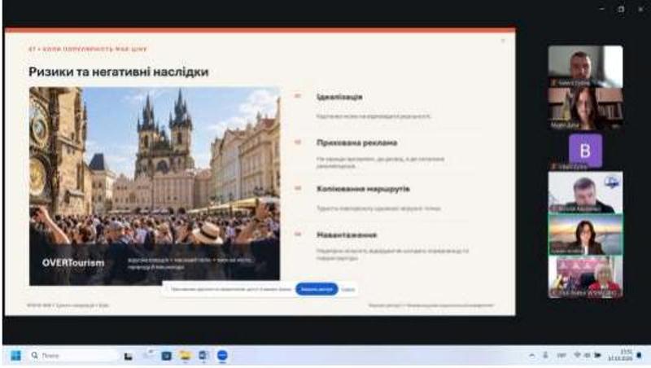Restore down the meeting window

(621, 9)
